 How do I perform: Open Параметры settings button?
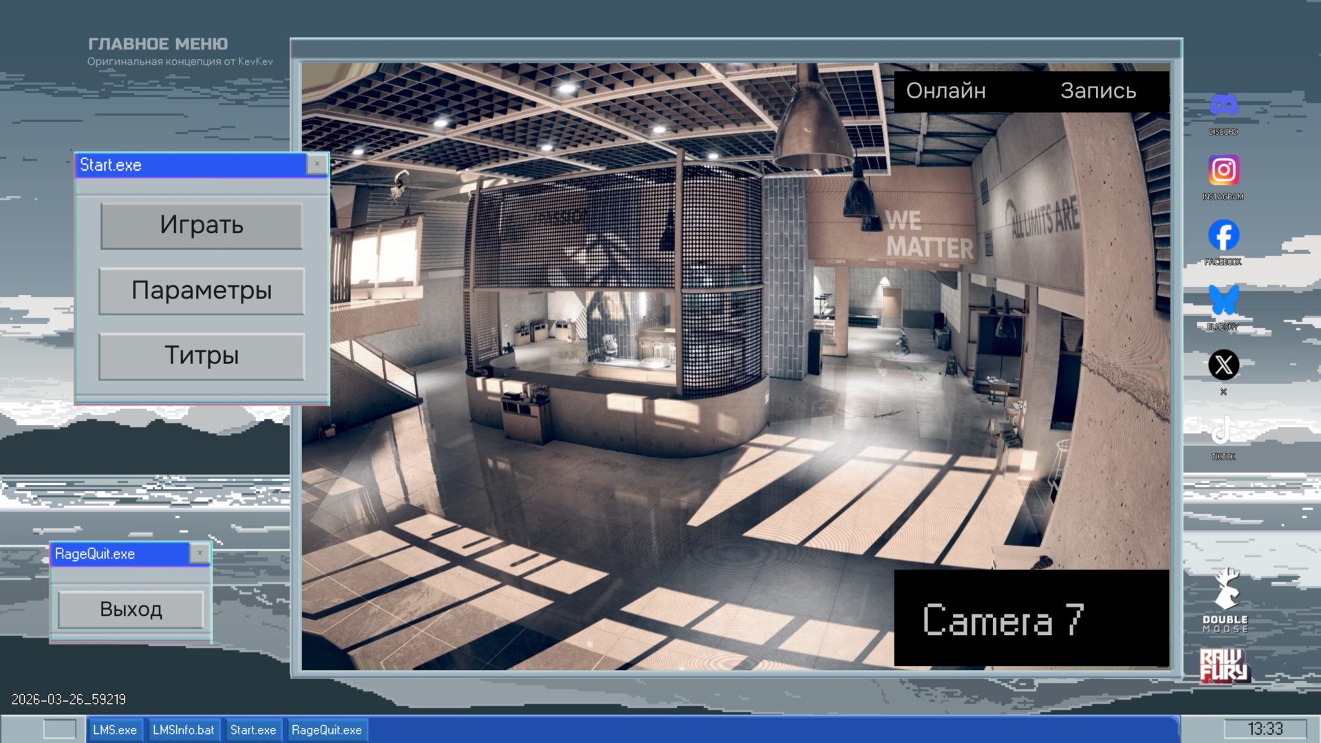coord(202,291)
